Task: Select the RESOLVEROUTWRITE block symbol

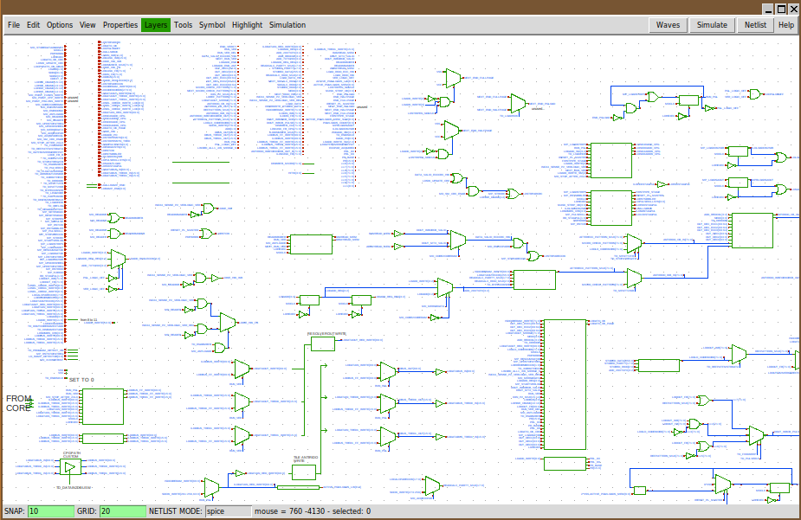Action: pyautogui.click(x=321, y=343)
